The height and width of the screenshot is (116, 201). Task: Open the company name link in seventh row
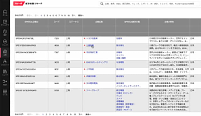point(92,83)
